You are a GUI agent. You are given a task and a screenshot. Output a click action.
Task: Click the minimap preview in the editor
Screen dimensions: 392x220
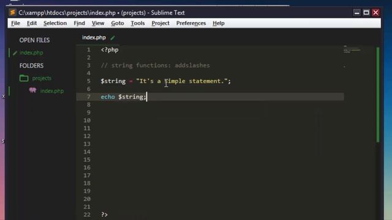[x=352, y=50]
